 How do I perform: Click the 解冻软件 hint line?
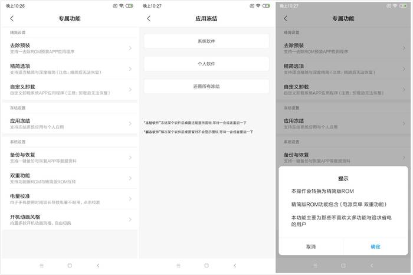pos(198,132)
